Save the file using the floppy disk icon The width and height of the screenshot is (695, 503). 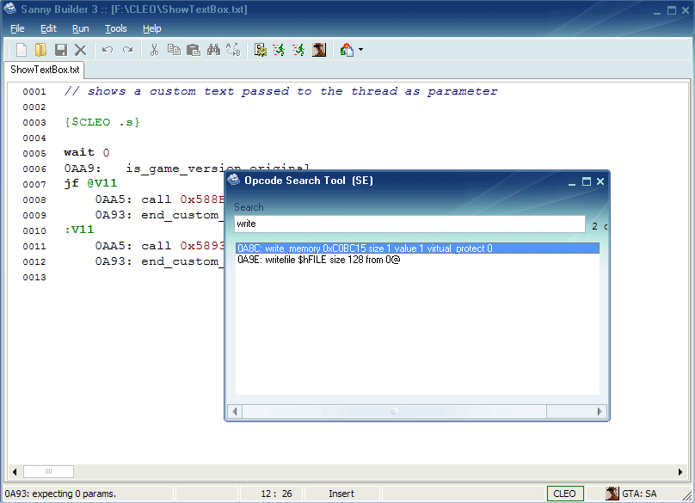tap(61, 51)
